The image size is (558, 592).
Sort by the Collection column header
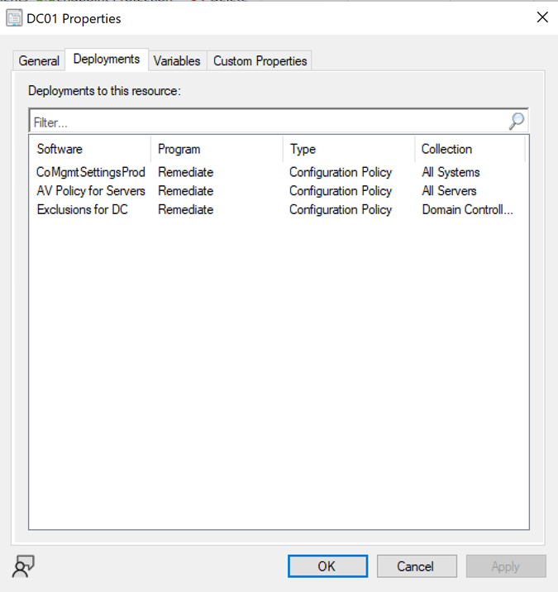pos(470,149)
